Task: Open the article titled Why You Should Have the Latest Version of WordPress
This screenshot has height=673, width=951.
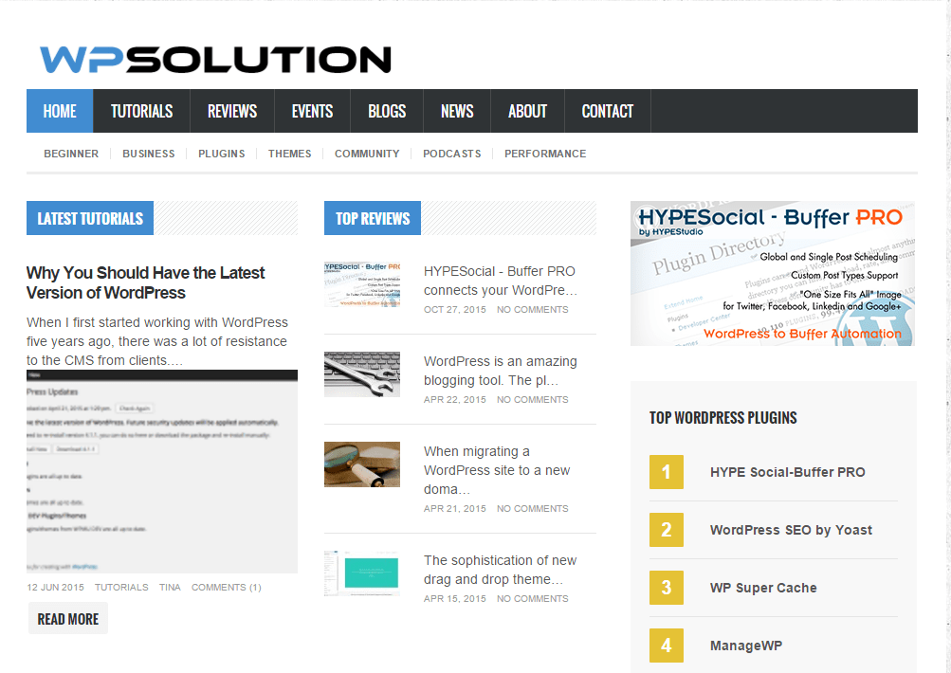Action: click(145, 282)
